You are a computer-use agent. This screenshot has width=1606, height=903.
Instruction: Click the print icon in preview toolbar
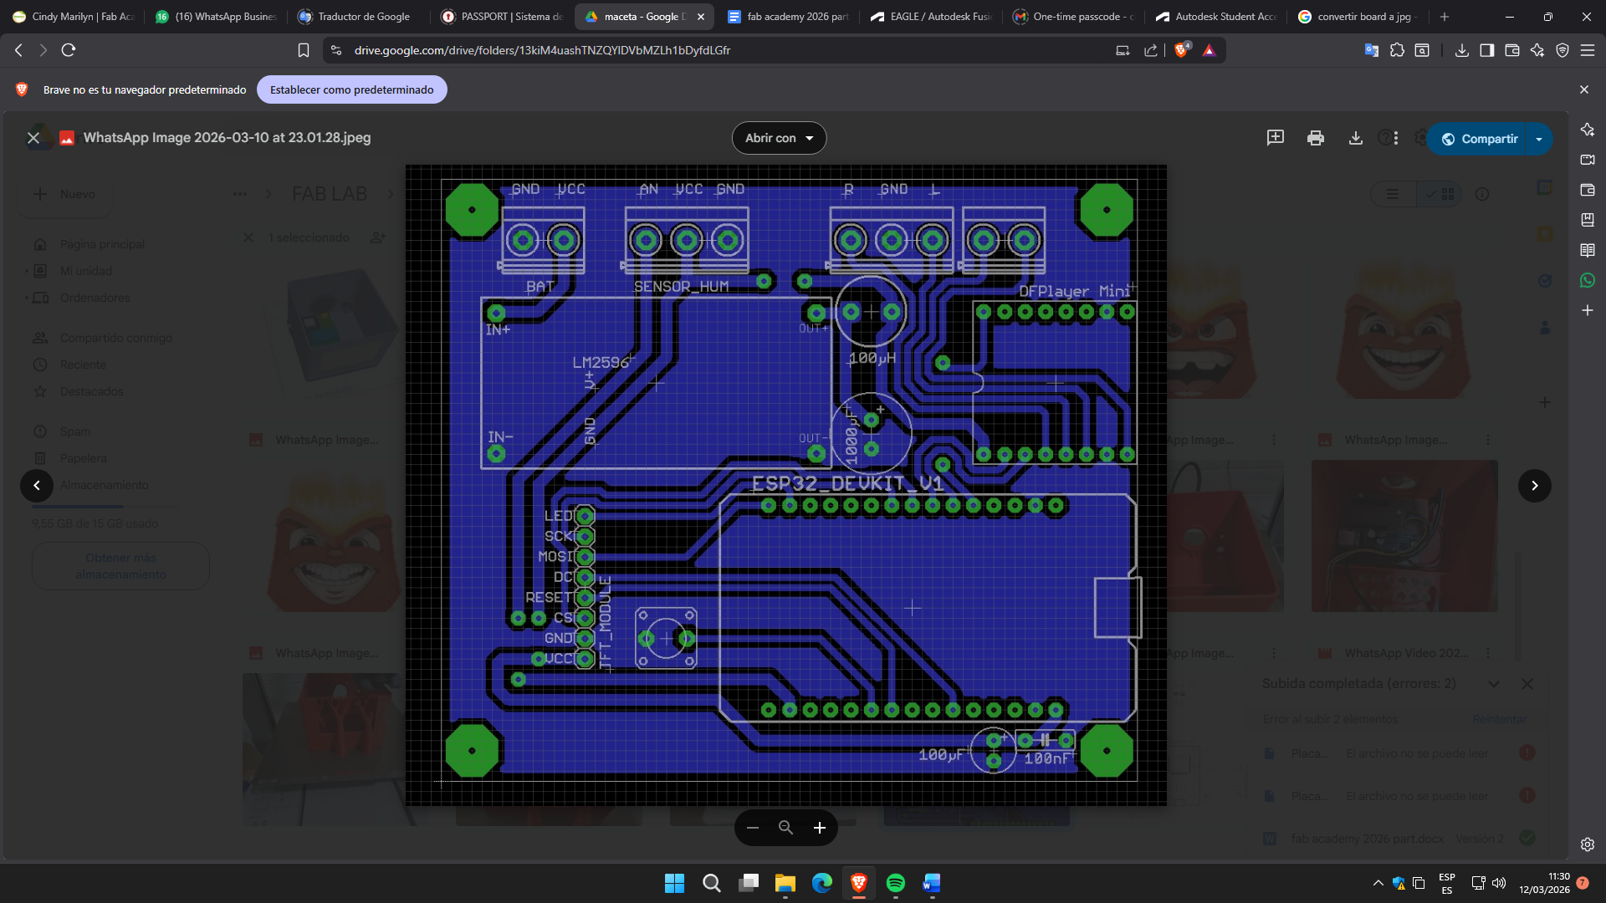[x=1315, y=138]
